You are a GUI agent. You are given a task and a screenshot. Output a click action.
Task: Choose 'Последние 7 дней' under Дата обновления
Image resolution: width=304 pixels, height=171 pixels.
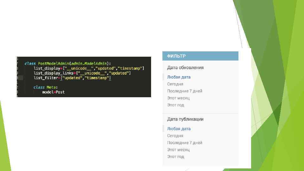(x=185, y=91)
